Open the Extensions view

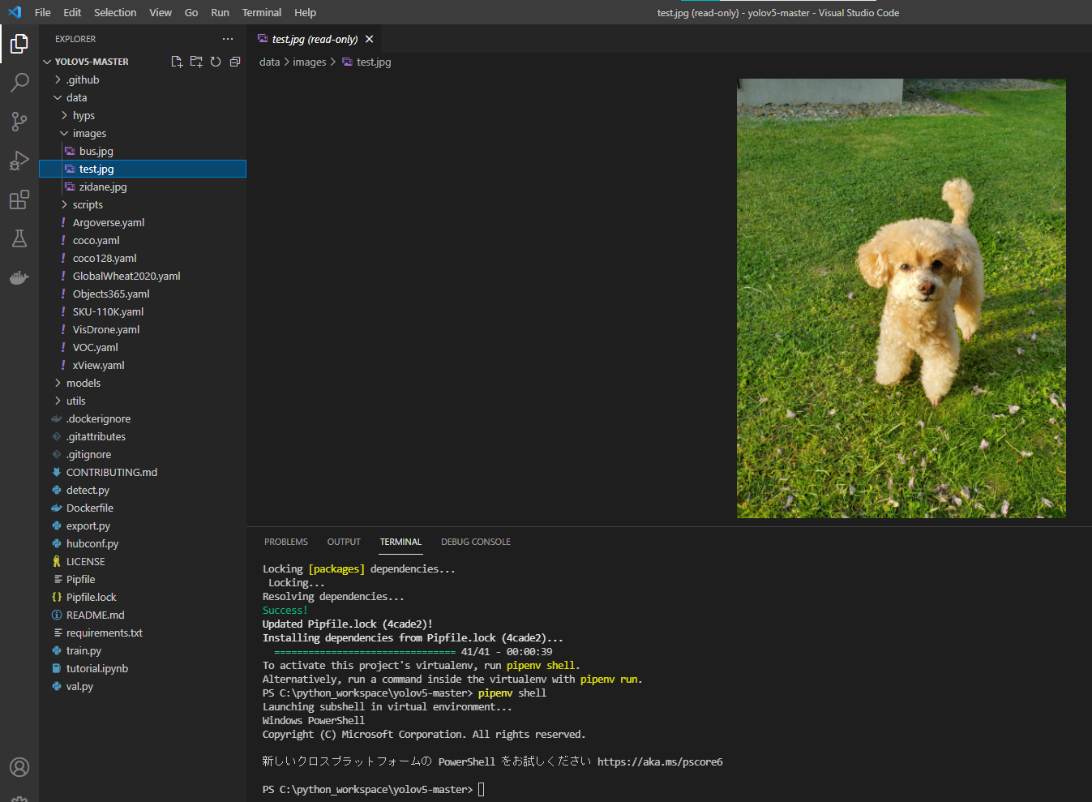(x=19, y=199)
